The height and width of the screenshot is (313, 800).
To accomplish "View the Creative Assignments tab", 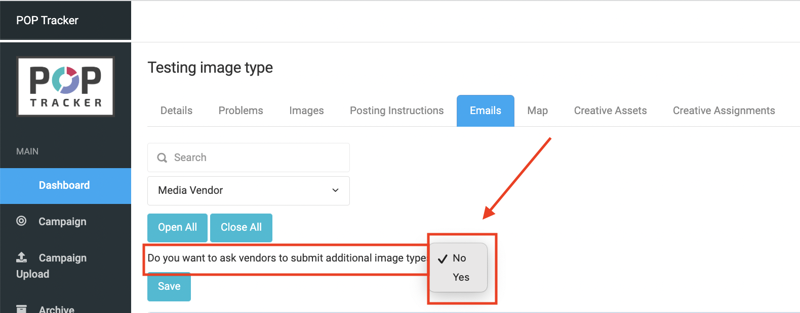I will pyautogui.click(x=724, y=111).
